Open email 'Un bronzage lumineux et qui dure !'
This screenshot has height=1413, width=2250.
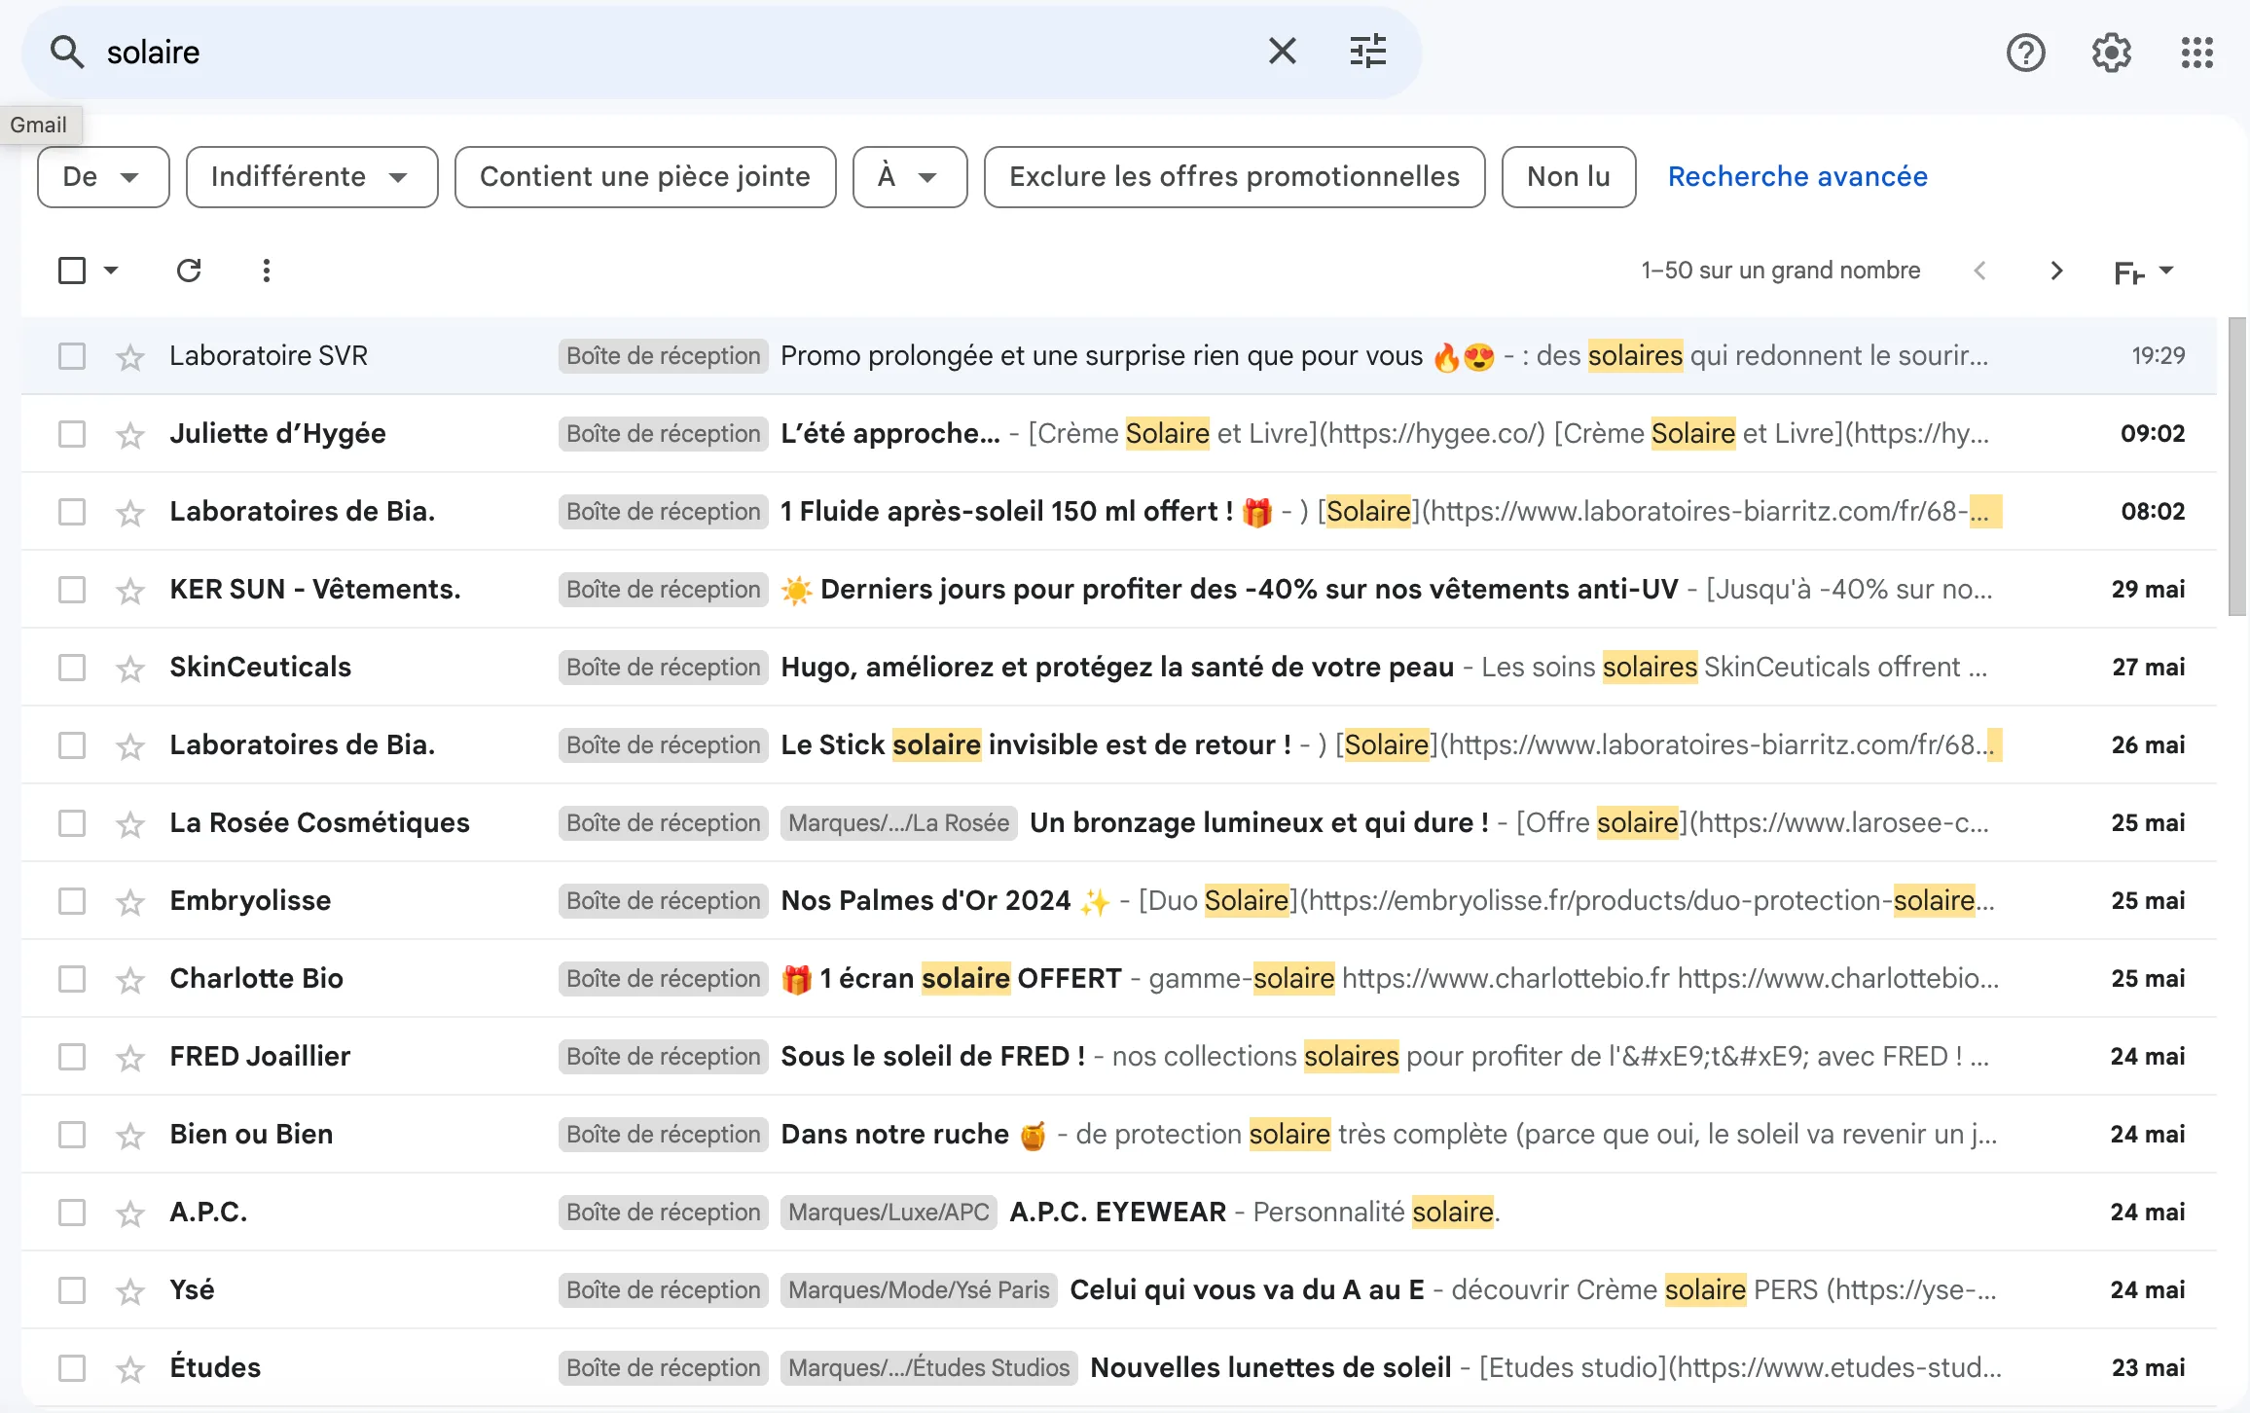1259,823
